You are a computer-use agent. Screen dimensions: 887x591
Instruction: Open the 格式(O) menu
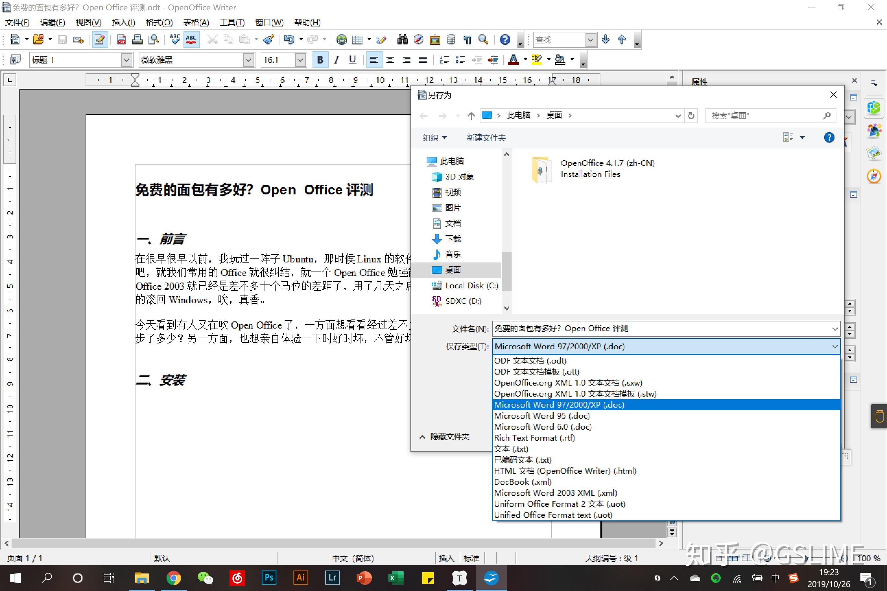click(x=159, y=22)
